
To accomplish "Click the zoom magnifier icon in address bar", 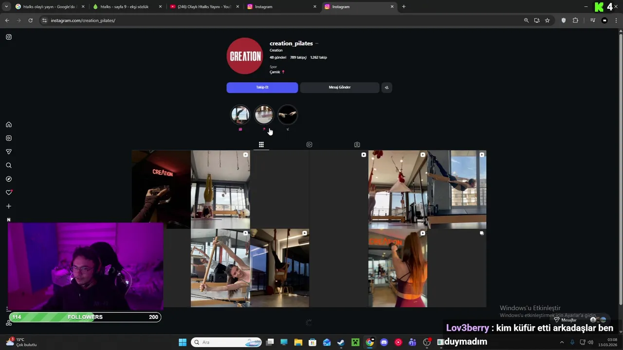I will pyautogui.click(x=526, y=20).
